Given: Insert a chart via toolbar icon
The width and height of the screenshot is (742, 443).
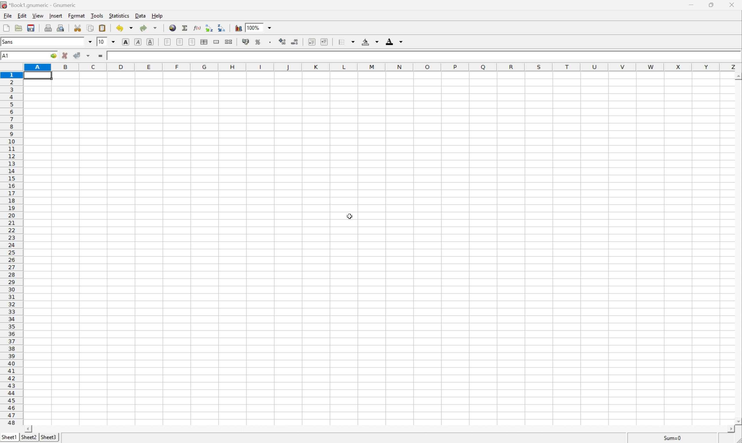Looking at the screenshot, I should tap(238, 28).
